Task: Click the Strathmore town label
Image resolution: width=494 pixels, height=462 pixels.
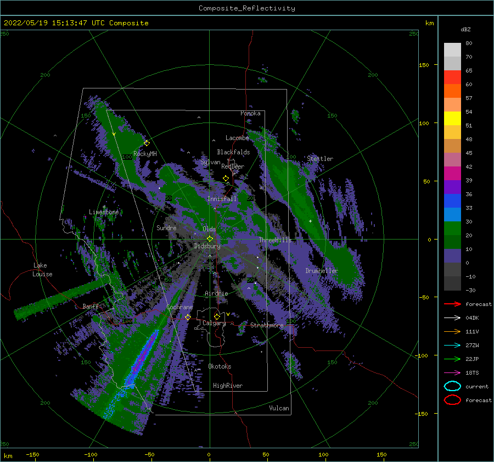Action: click(x=267, y=325)
